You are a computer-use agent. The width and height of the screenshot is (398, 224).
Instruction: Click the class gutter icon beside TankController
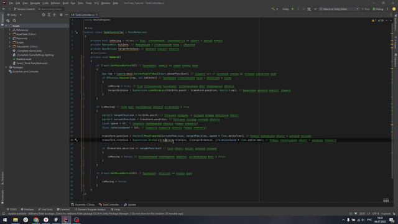click(x=76, y=32)
